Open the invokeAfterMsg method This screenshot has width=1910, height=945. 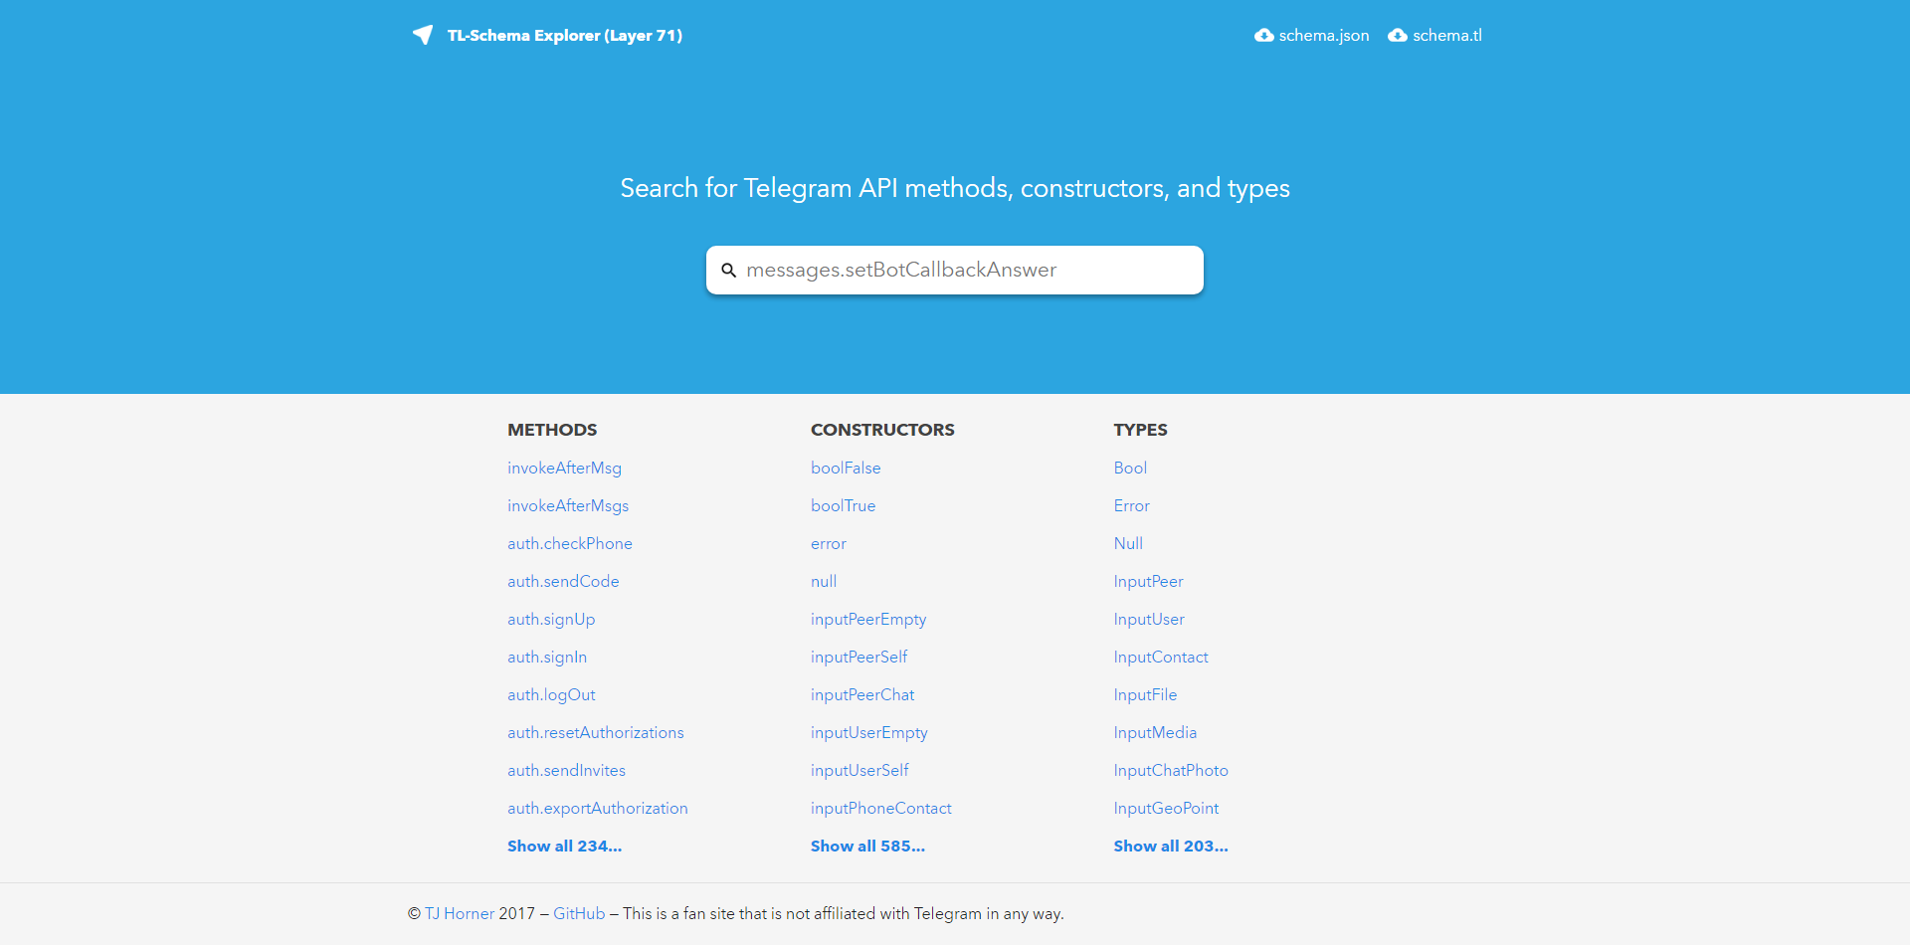[564, 468]
